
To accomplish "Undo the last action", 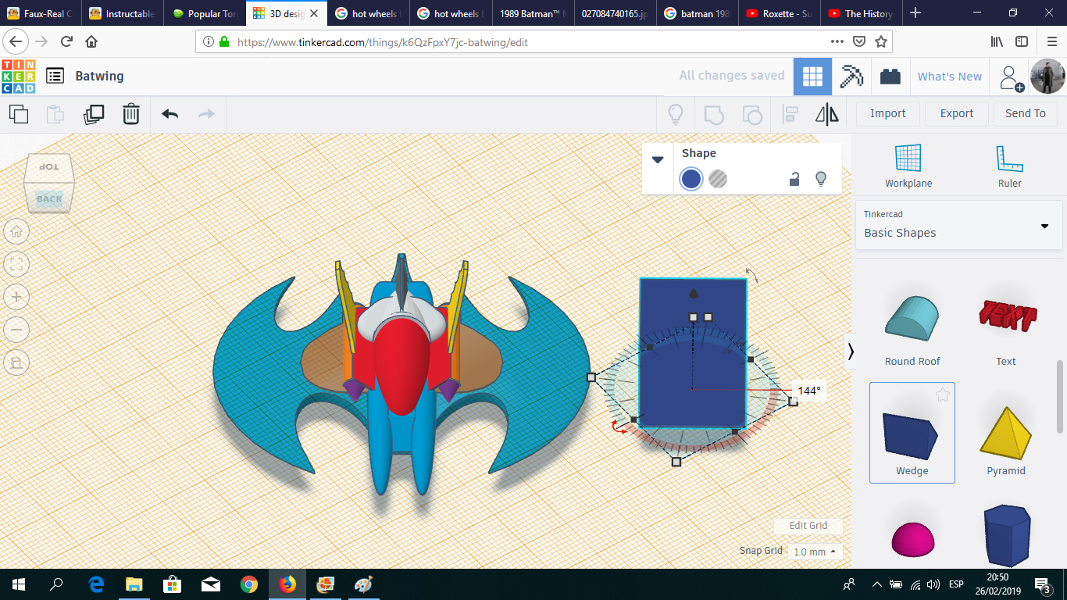I will [x=169, y=114].
